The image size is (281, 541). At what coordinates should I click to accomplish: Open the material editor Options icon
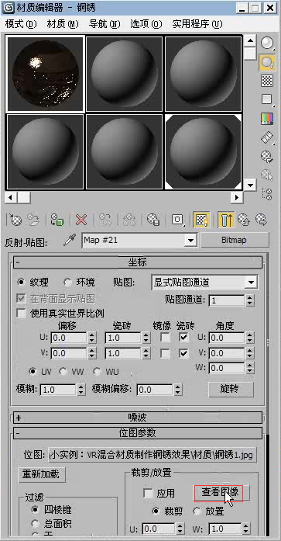coord(267,157)
